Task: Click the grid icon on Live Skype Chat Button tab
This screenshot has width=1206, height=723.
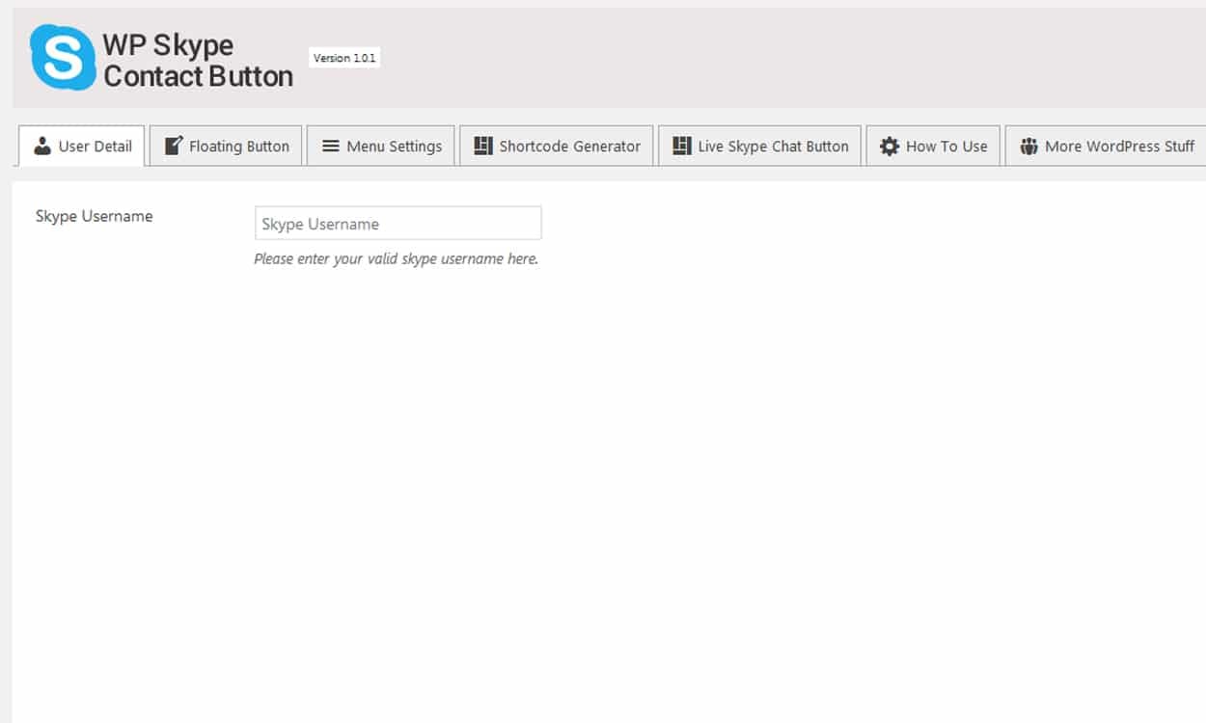Action: point(682,146)
